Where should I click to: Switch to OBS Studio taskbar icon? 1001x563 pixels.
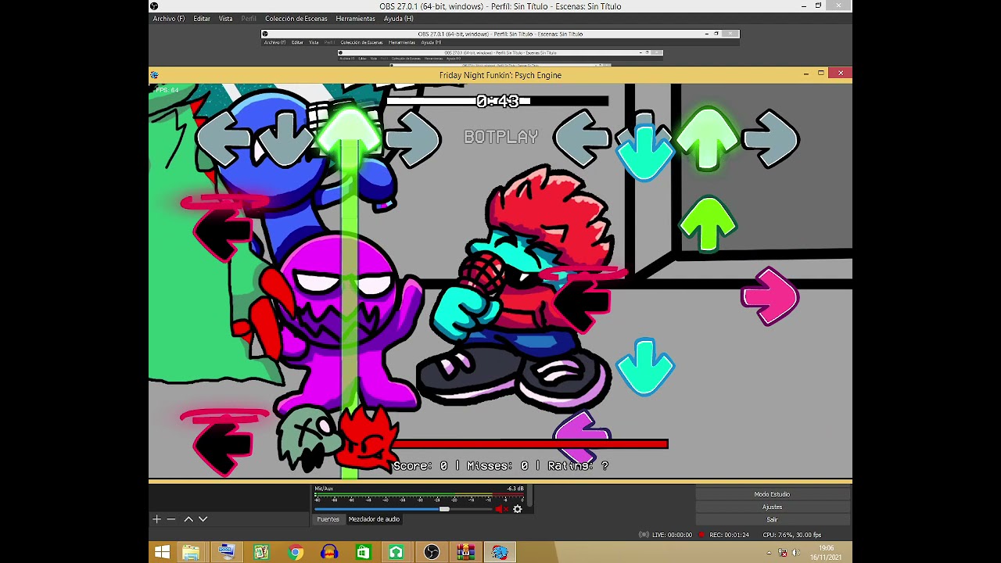(431, 552)
